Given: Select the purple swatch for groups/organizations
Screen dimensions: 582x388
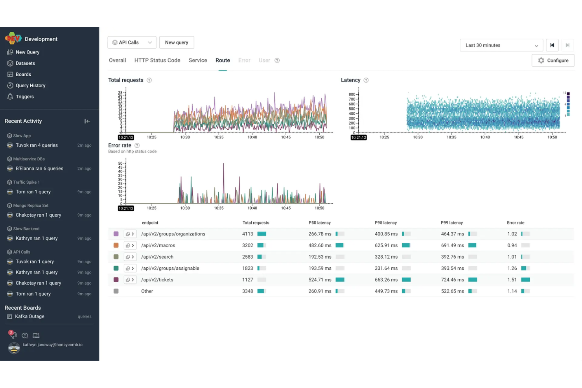Looking at the screenshot, I should (x=116, y=234).
